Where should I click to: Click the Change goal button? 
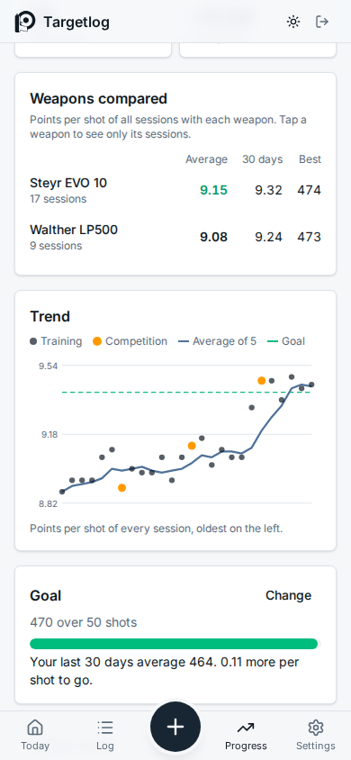click(289, 595)
